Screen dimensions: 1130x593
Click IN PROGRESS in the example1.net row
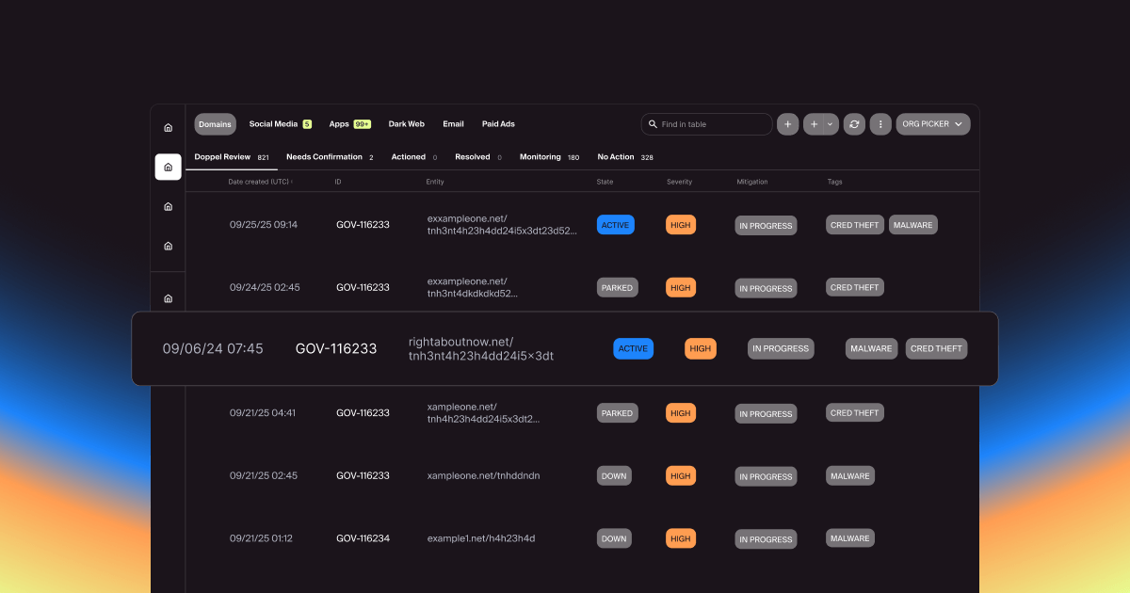pyautogui.click(x=766, y=539)
